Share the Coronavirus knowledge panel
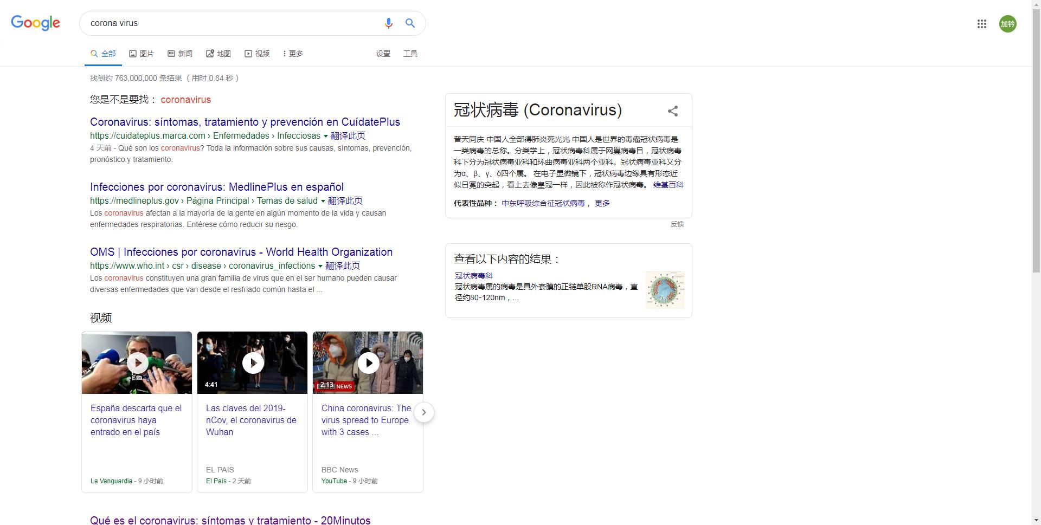 coord(673,111)
